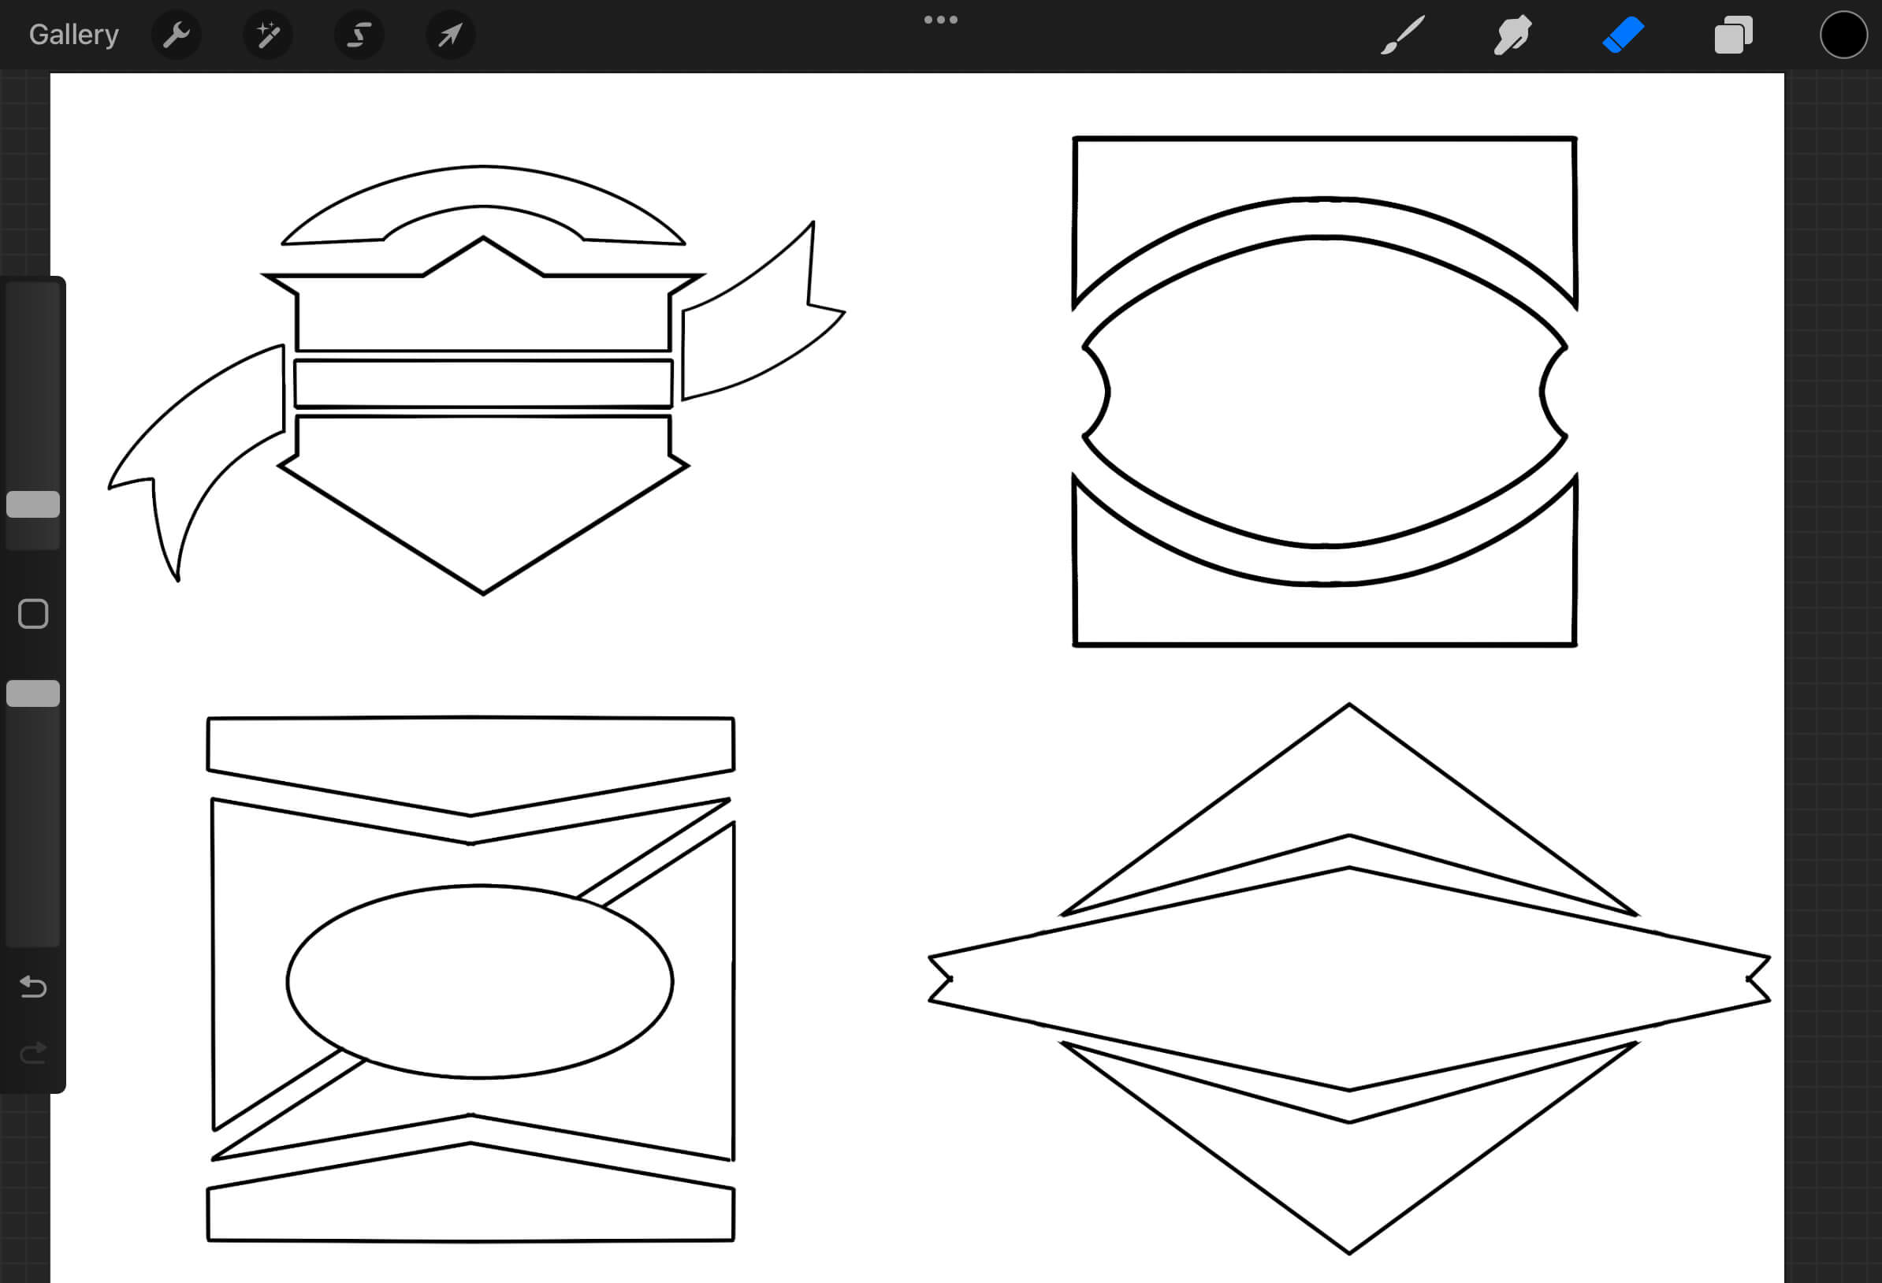Image resolution: width=1882 pixels, height=1283 pixels.
Task: Select the Transform arrow tool
Action: 450,34
